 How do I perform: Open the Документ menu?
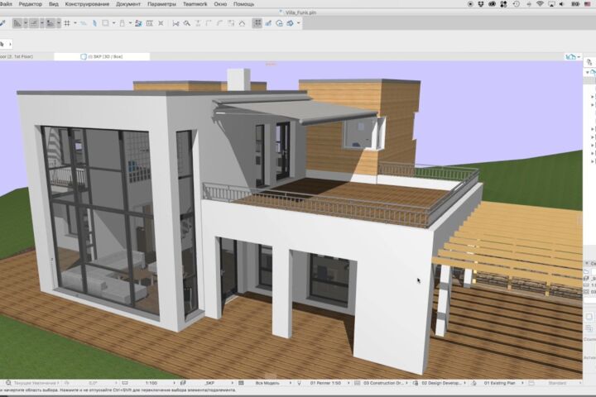click(128, 4)
